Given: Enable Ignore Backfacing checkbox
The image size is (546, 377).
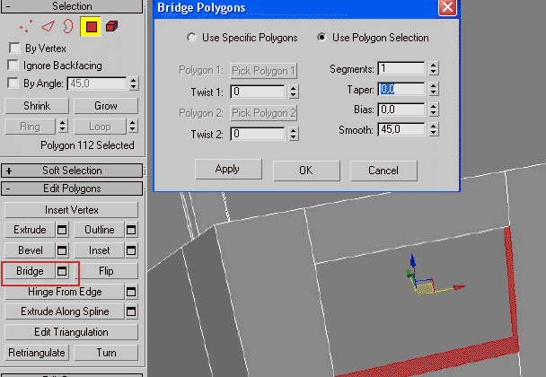Looking at the screenshot, I should (x=13, y=65).
